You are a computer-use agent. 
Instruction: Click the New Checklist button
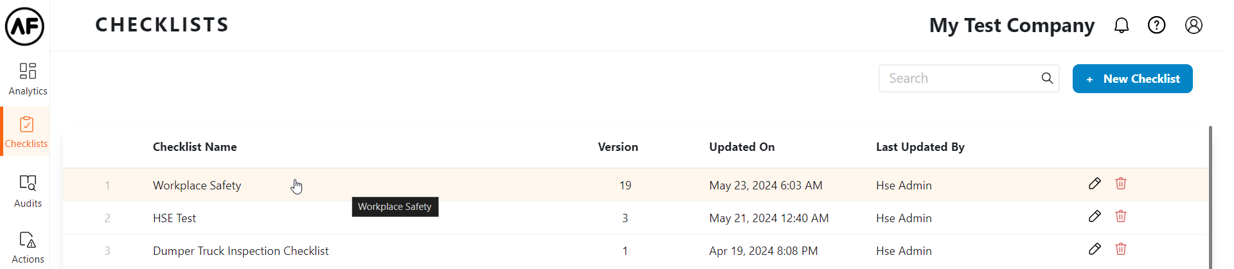tap(1132, 79)
